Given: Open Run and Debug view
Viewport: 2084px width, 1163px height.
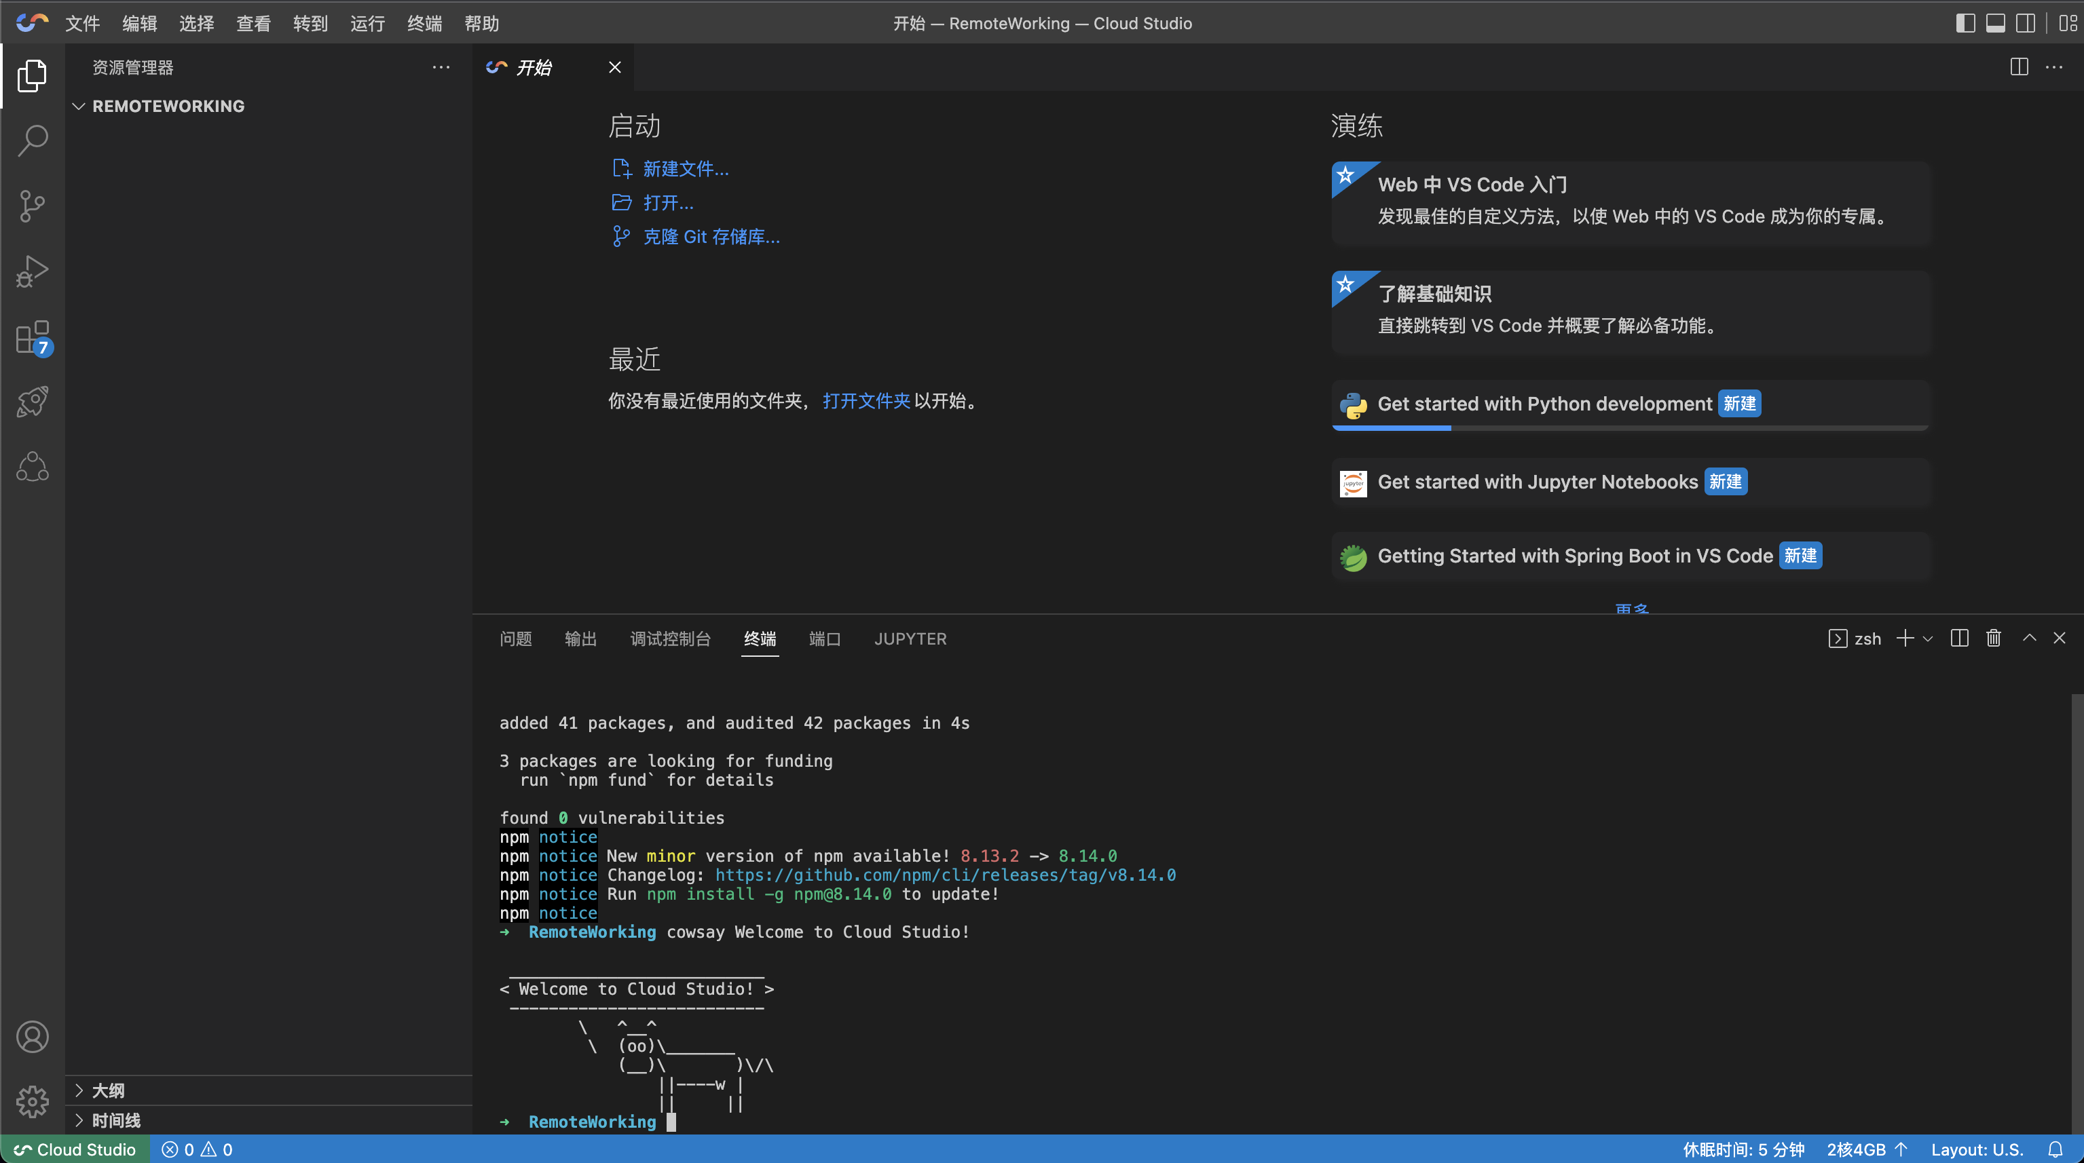Looking at the screenshot, I should 33,271.
